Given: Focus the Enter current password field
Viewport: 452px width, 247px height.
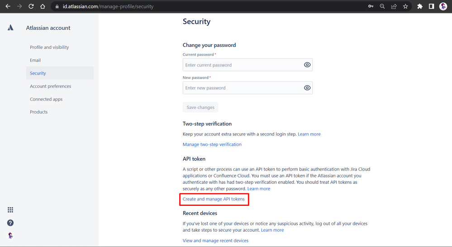Looking at the screenshot, I should pyautogui.click(x=247, y=65).
